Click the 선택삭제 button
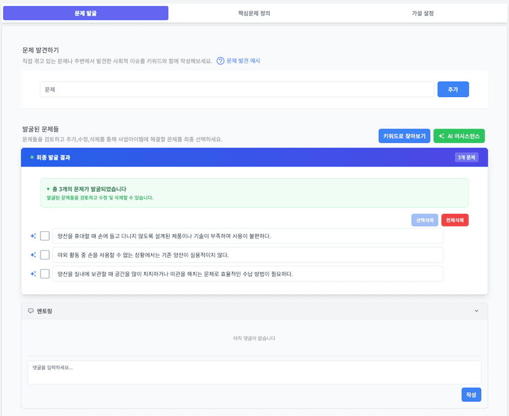 tap(425, 220)
